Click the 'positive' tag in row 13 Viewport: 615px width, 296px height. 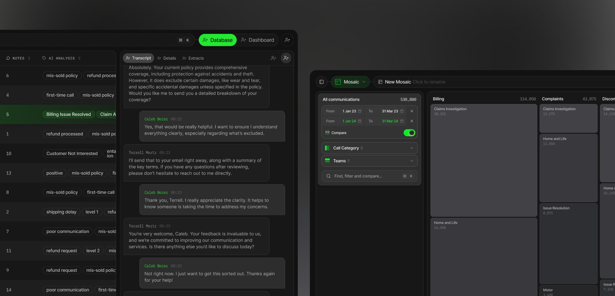pos(55,173)
